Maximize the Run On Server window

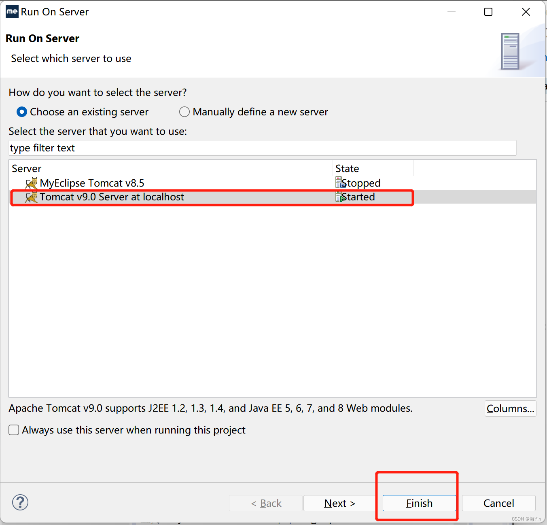[x=488, y=12]
